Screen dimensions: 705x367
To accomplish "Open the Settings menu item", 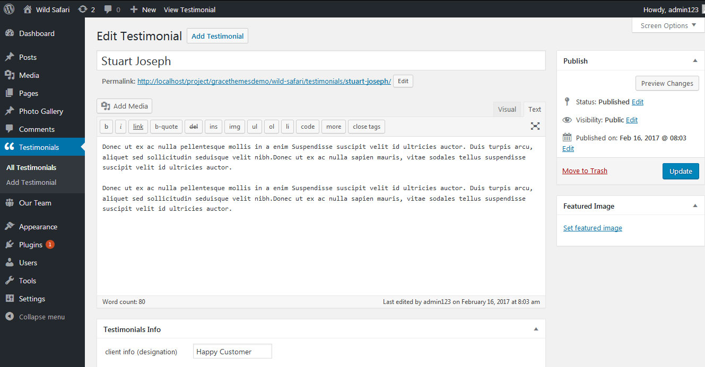I will tap(42, 299).
